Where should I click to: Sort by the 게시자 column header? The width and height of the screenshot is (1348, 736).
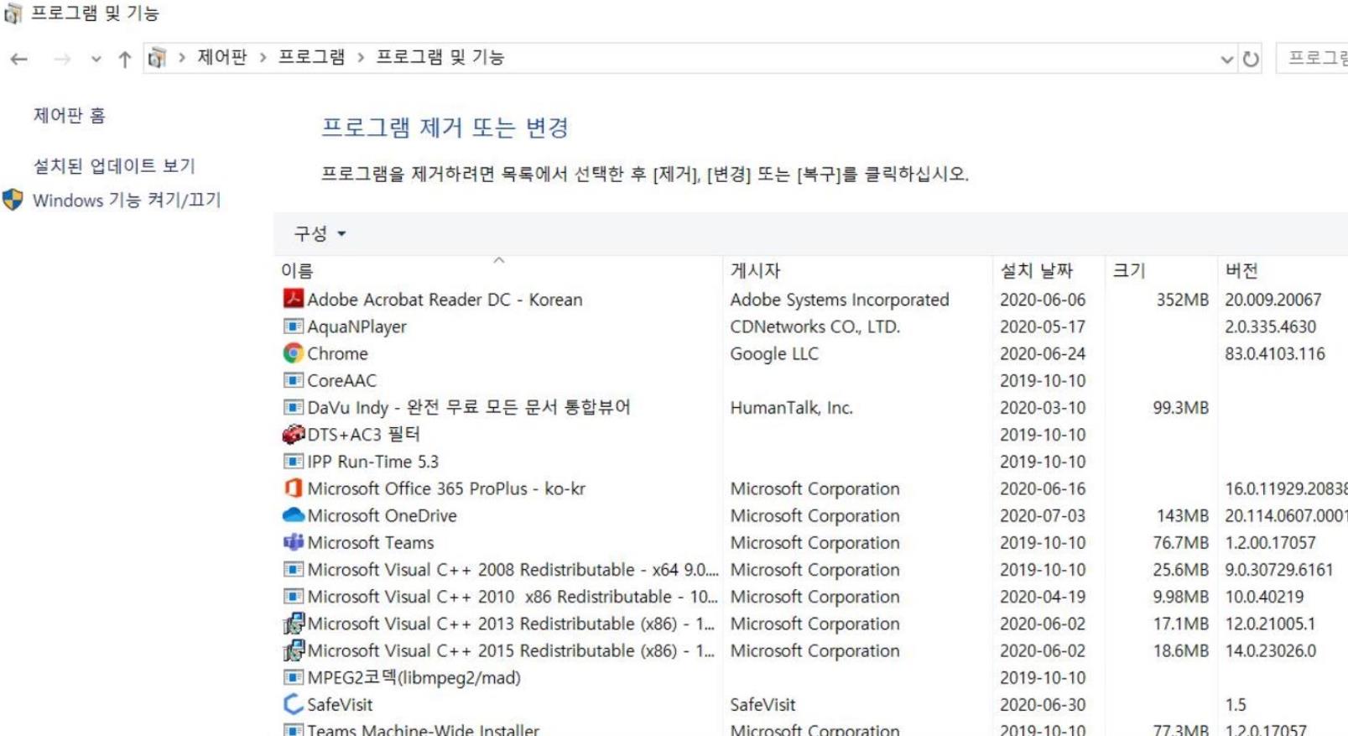click(x=858, y=270)
